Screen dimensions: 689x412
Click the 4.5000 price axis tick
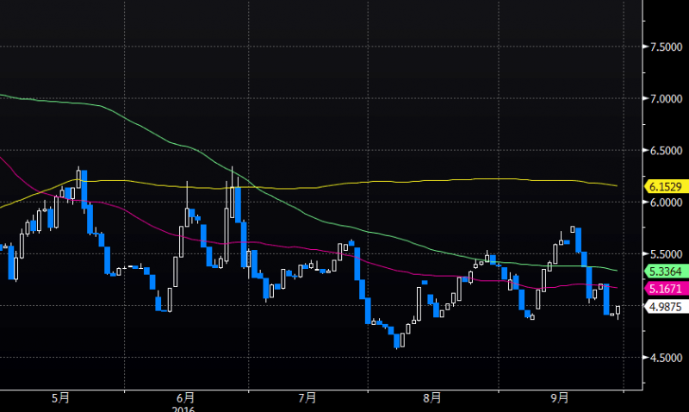[666, 359]
